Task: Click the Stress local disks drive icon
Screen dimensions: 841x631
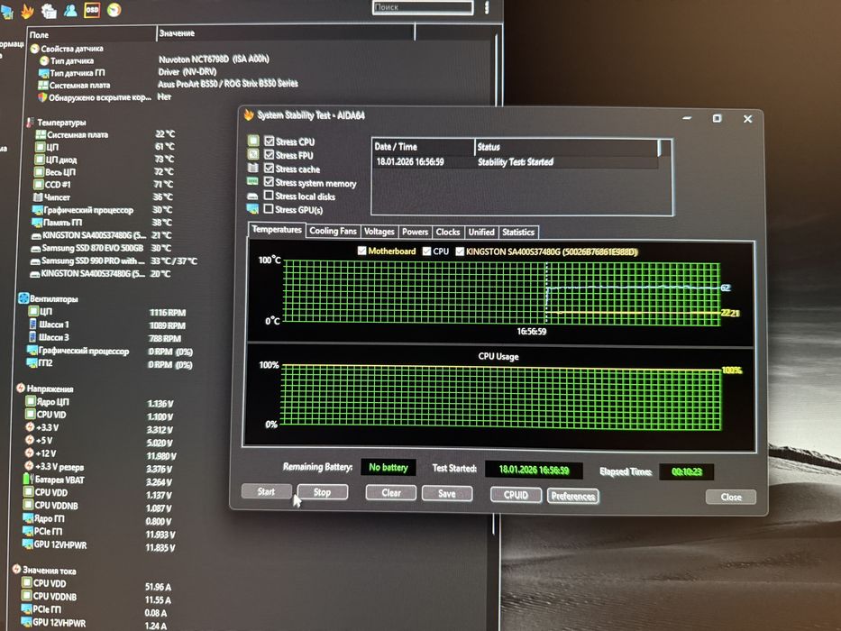Action: [x=252, y=196]
